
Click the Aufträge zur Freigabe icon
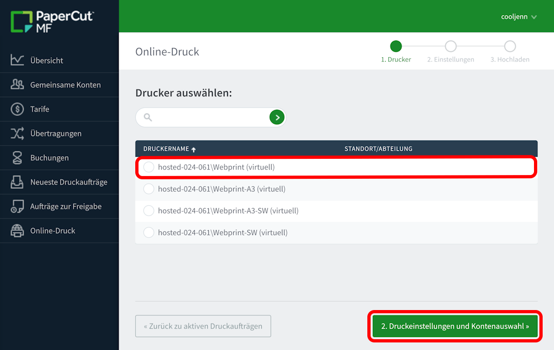coord(17,206)
